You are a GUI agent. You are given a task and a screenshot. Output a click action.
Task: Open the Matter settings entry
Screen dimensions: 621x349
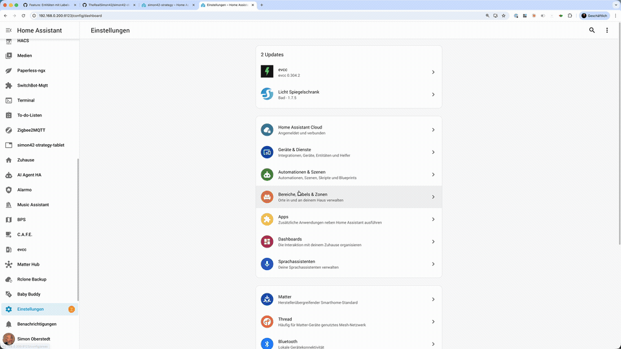[x=349, y=299]
